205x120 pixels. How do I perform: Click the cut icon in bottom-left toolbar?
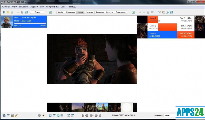[8, 115]
